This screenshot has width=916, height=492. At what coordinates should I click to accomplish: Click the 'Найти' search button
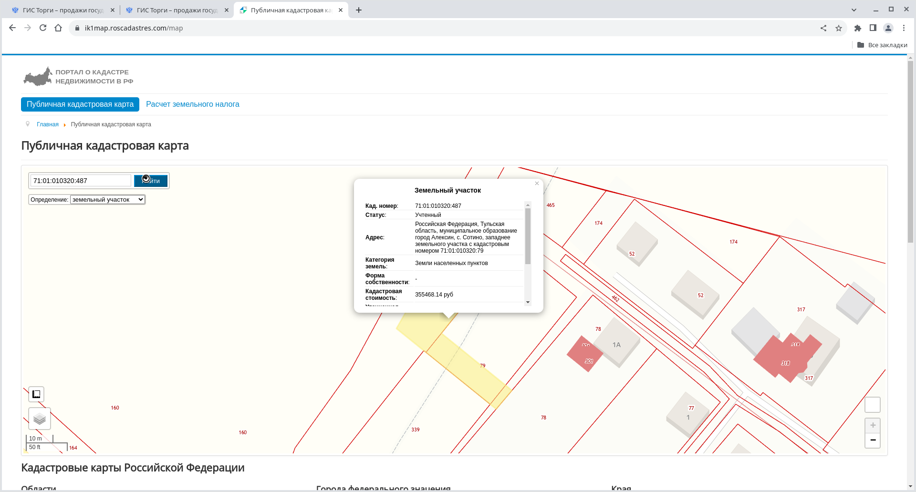pyautogui.click(x=151, y=181)
